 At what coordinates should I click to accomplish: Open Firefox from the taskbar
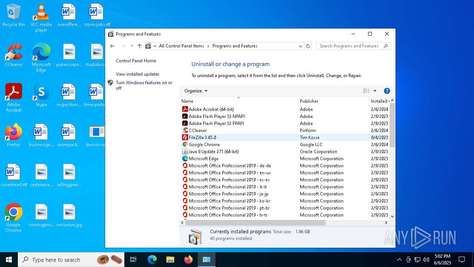tap(188, 260)
